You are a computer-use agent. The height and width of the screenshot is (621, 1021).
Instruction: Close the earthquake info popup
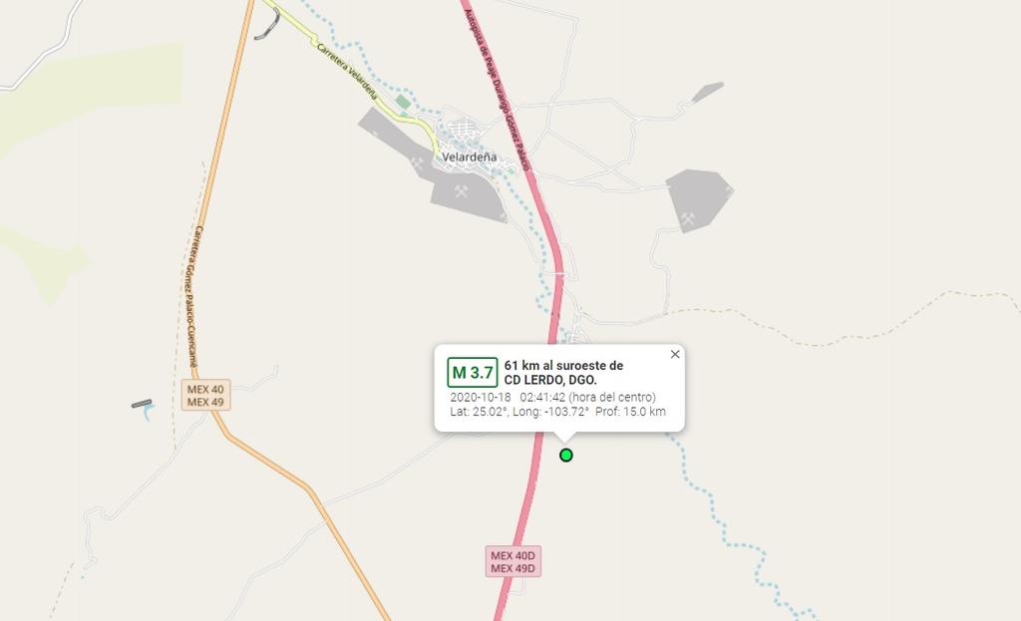click(675, 354)
